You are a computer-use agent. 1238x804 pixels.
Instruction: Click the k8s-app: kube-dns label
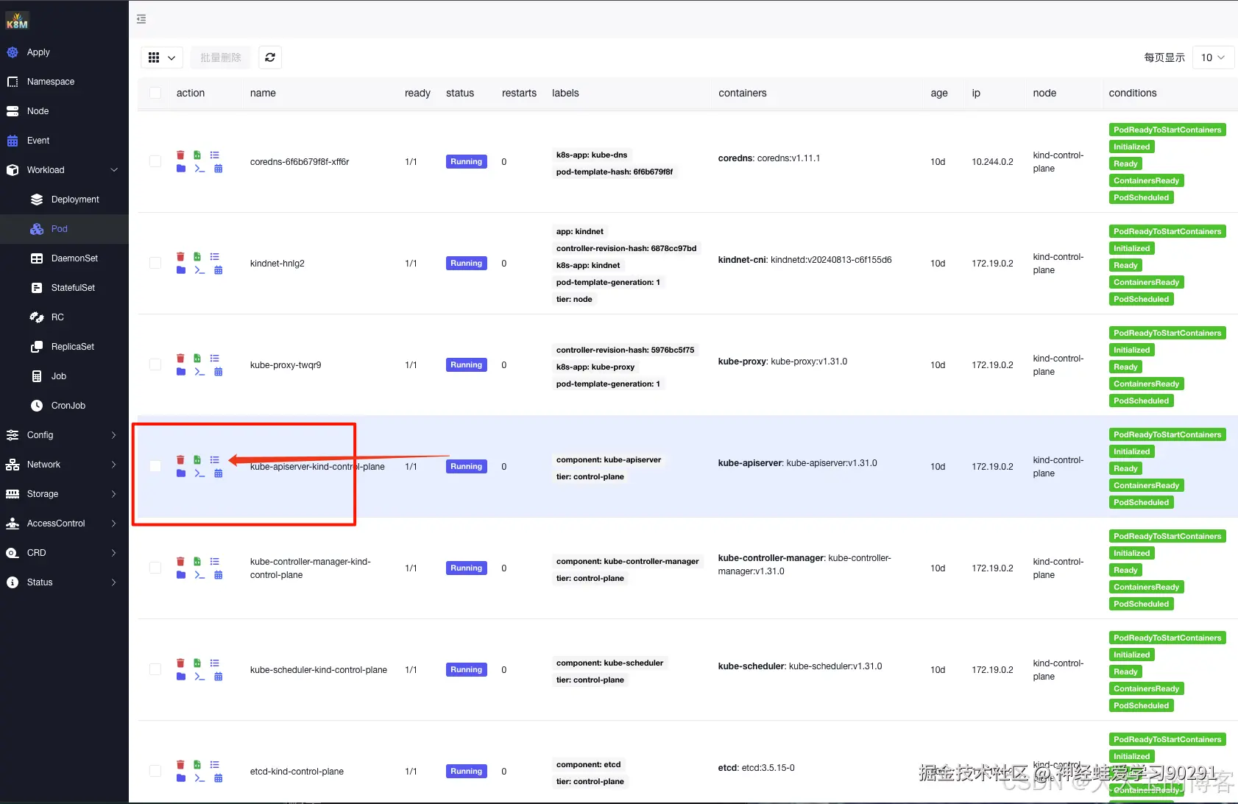pos(592,155)
